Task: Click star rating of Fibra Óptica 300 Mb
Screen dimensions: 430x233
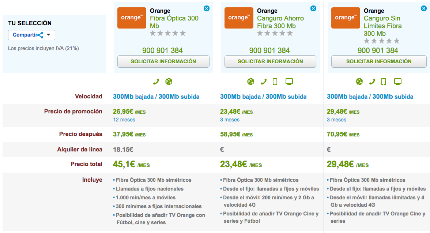Action: click(168, 34)
